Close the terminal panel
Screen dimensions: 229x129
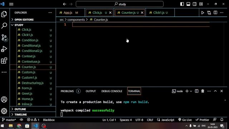[221, 91]
